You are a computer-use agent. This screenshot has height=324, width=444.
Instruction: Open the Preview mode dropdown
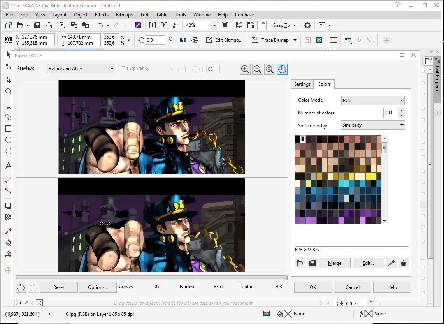tap(81, 68)
